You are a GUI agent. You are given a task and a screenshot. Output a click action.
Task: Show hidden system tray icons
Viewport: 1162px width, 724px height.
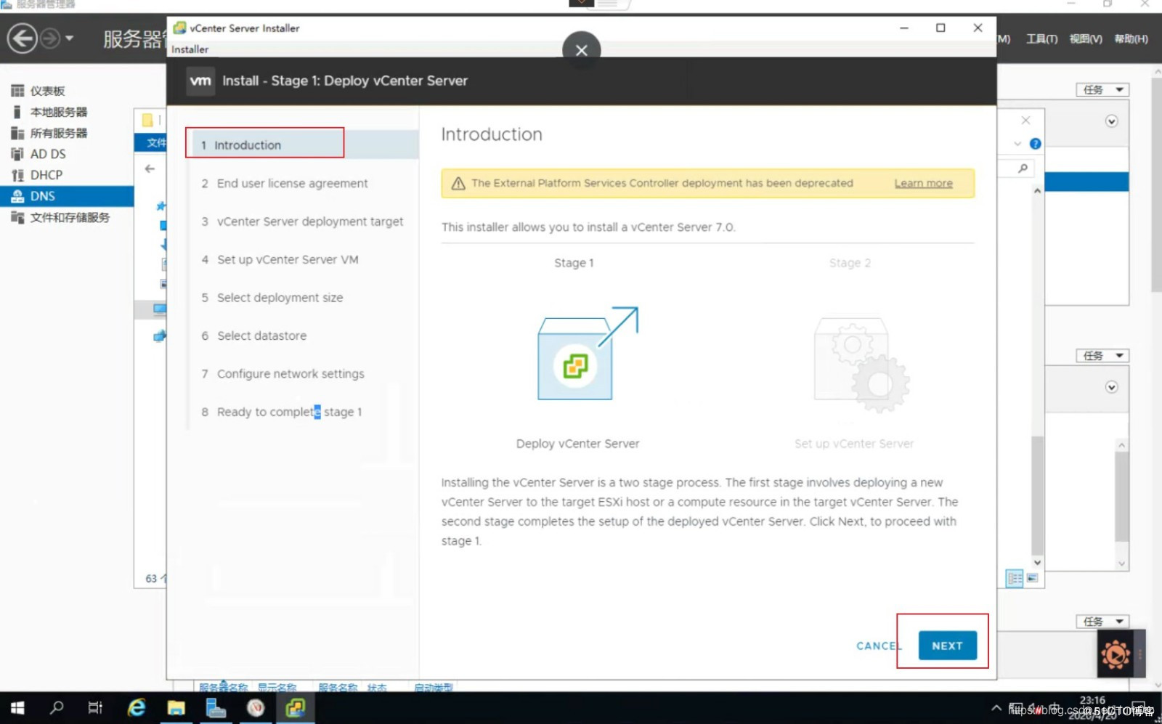[x=996, y=708]
